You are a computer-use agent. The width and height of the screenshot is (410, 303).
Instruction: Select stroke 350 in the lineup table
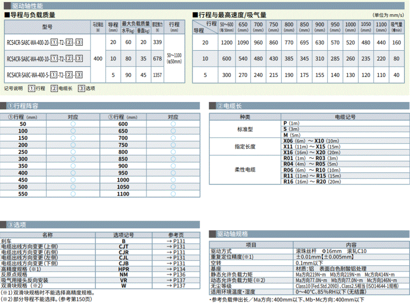coord(23,166)
